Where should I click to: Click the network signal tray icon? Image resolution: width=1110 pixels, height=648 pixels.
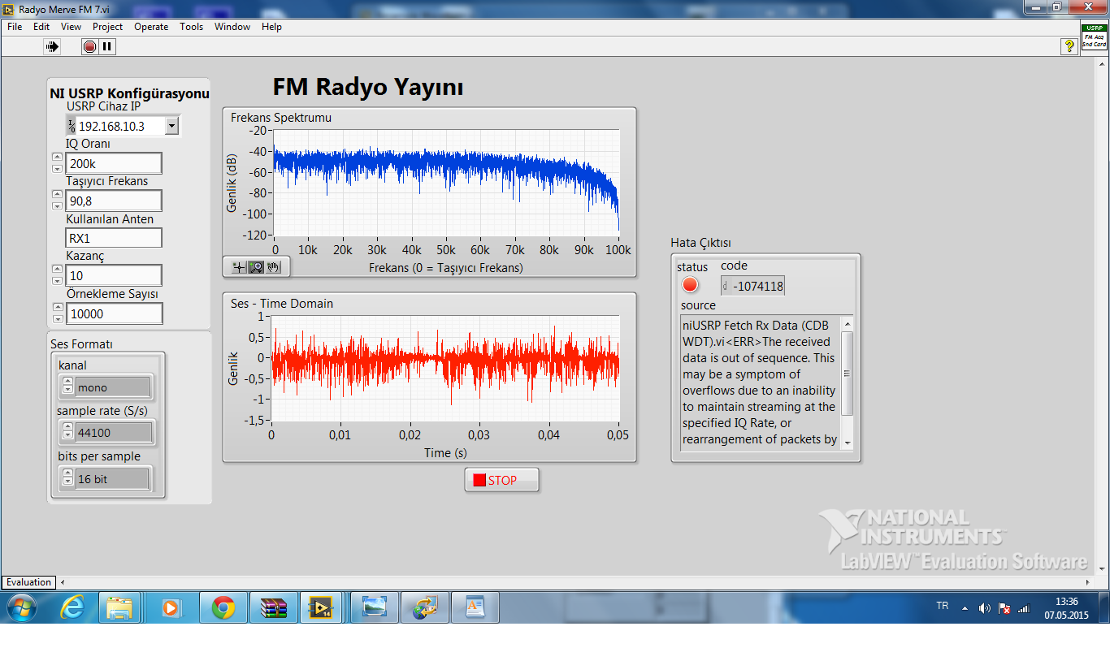point(1024,607)
